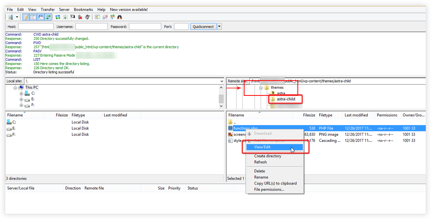Choose View/Edit from context menu
Viewport: 431px width, 219px height.
(262, 147)
